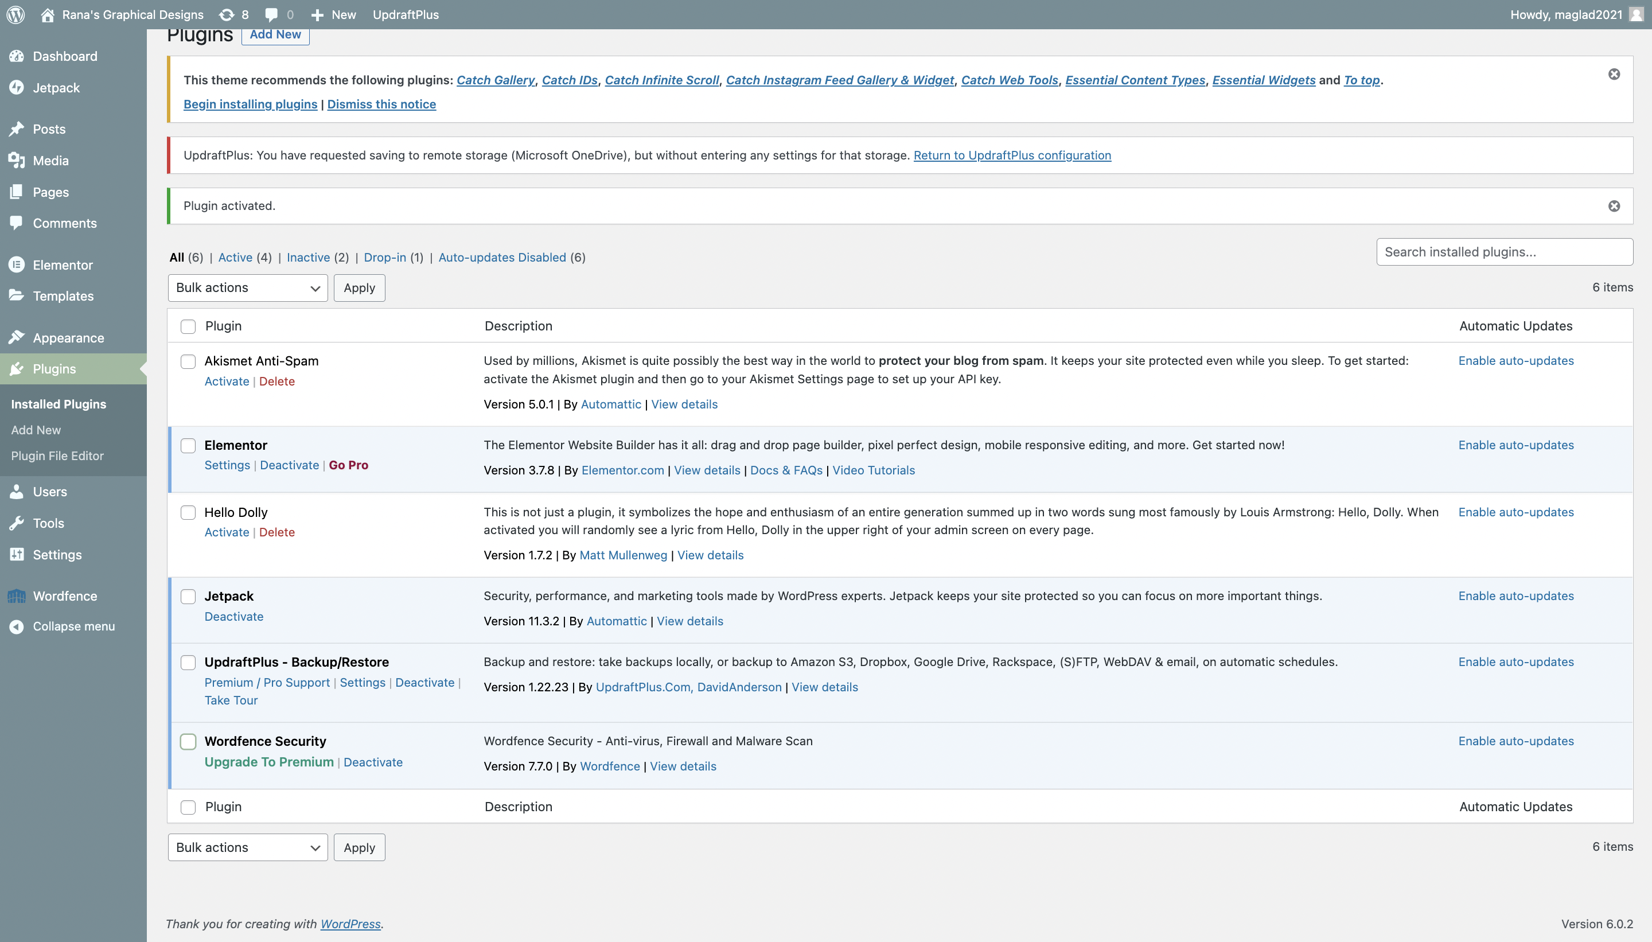The width and height of the screenshot is (1652, 942).
Task: Open Installed Plugins submenu item
Action: tap(58, 404)
